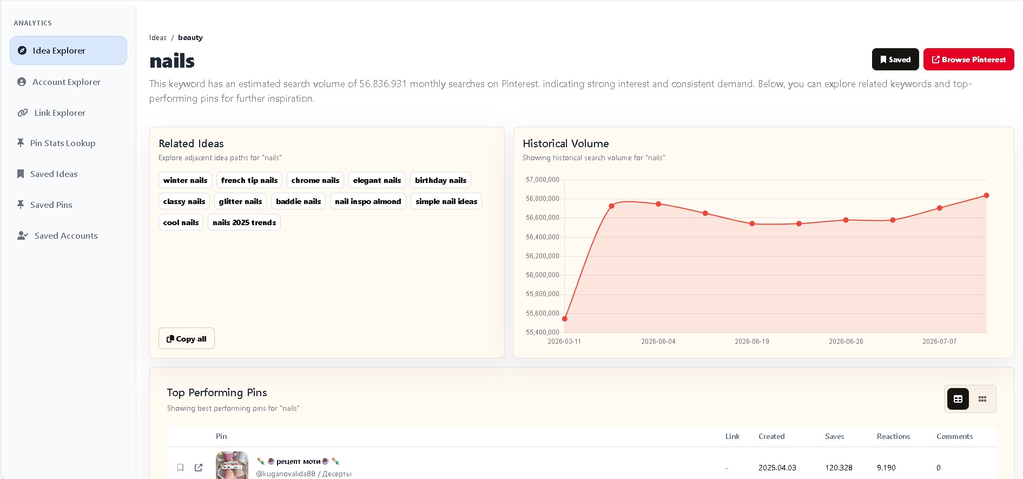This screenshot has width=1023, height=479.
Task: Click the 9.190 reactions value
Action: point(886,468)
